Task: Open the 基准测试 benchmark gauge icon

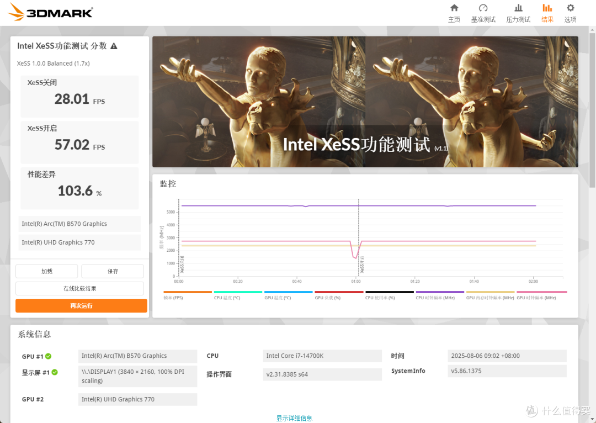Action: click(x=483, y=8)
